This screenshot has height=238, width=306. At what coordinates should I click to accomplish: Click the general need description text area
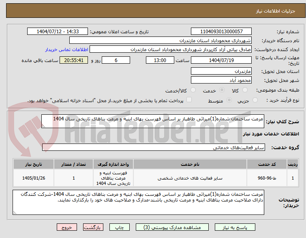tap(153, 122)
